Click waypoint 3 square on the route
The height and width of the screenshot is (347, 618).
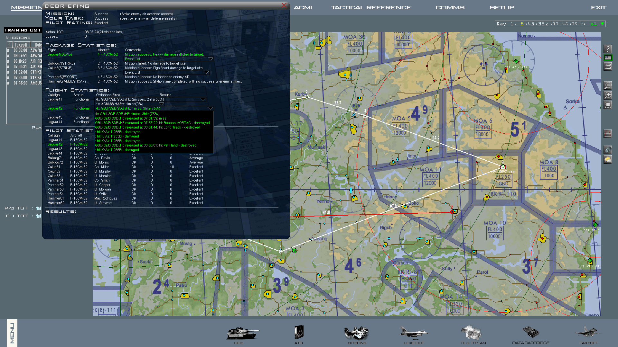pyautogui.click(x=365, y=116)
